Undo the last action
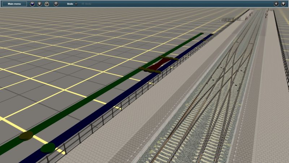Viewport: 289px width, 163px height. 70,4
